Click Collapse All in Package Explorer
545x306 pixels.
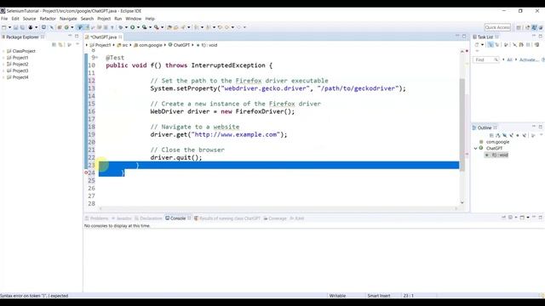(54, 45)
